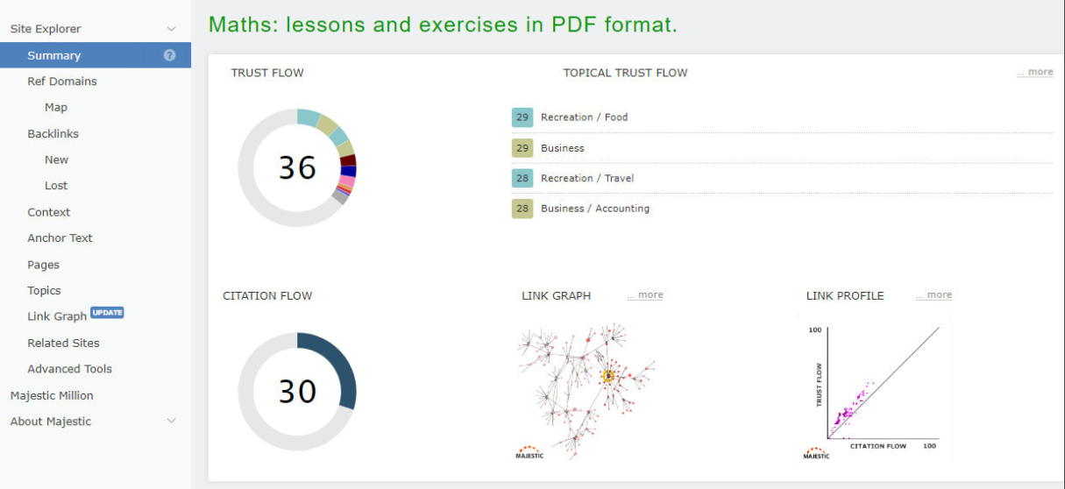Screen dimensions: 1065x489
Task: Open Majestic Million from the sidebar
Action: pyautogui.click(x=52, y=396)
